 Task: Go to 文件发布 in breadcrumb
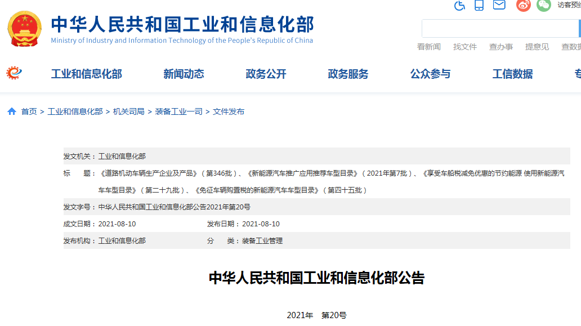(x=229, y=111)
